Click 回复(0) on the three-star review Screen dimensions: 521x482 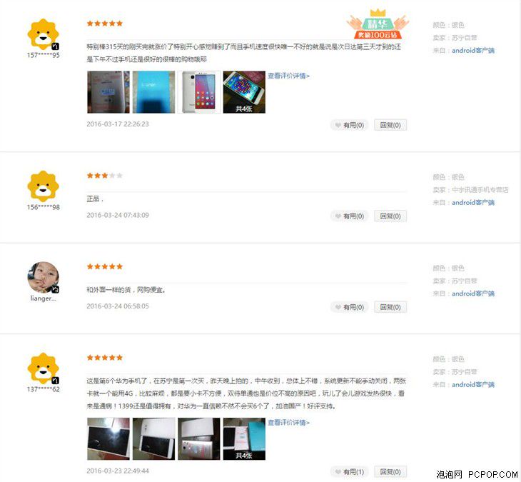(390, 216)
